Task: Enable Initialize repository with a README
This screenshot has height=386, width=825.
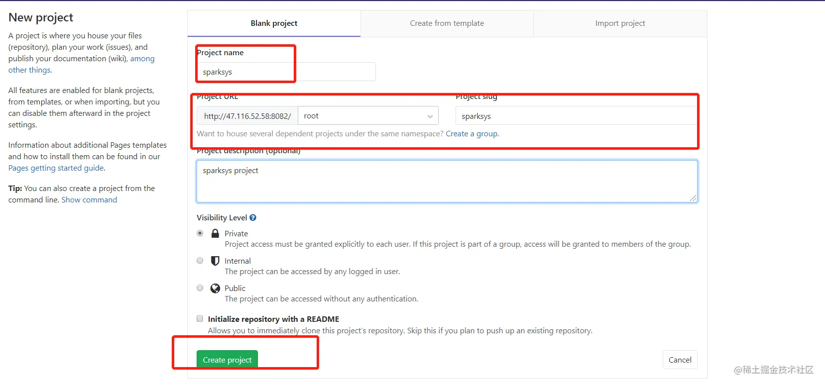Action: (200, 318)
